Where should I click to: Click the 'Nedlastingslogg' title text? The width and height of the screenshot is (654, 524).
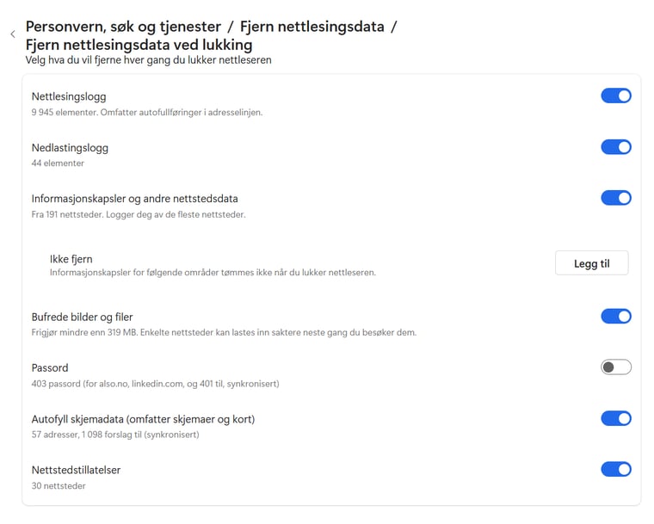(70, 147)
